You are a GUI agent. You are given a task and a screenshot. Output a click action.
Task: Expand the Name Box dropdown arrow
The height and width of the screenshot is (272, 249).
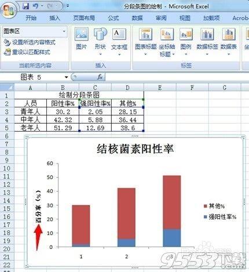66,77
